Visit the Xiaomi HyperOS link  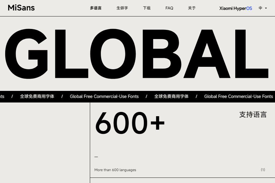point(236,8)
